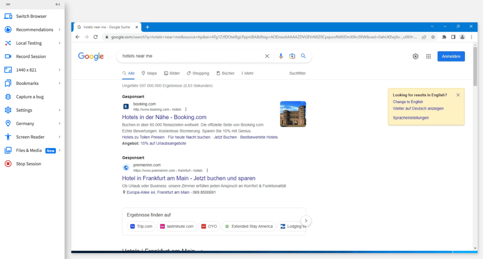Open Google search settings gear

pos(415,56)
